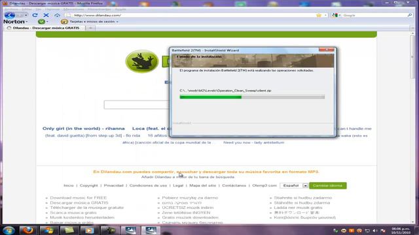Open the Windows flag taskbar item

48,230
